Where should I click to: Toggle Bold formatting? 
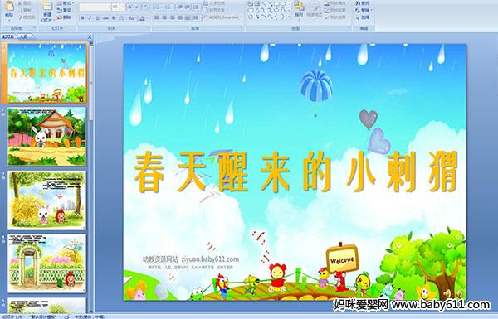tap(82, 18)
